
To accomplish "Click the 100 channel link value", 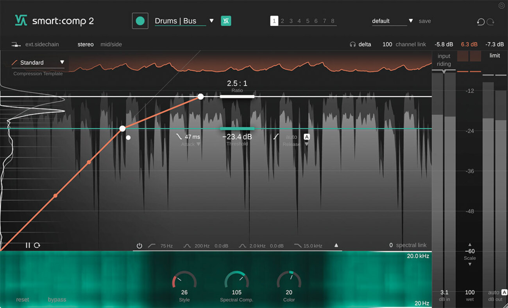I will [387, 45].
